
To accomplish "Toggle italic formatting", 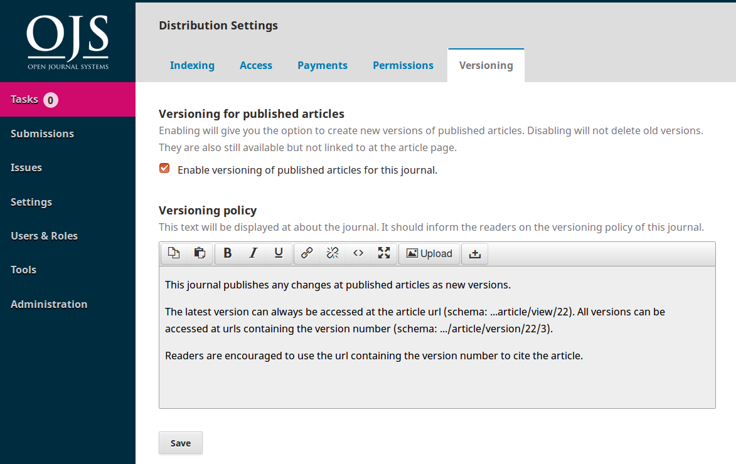I will pos(253,253).
